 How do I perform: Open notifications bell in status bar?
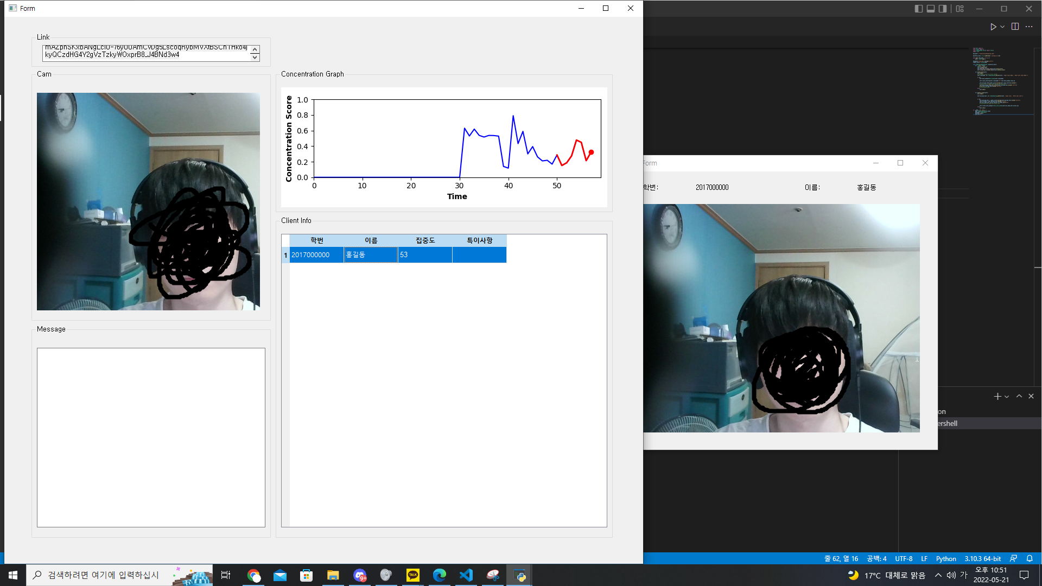[1030, 558]
